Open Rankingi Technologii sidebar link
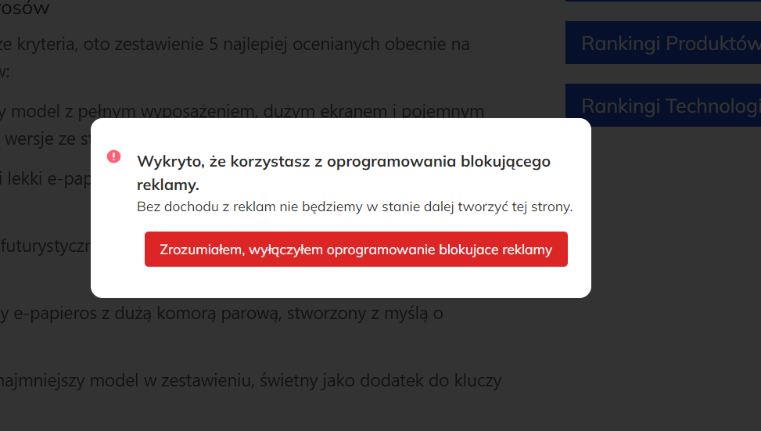Viewport: 761px width, 431px height. (x=663, y=106)
